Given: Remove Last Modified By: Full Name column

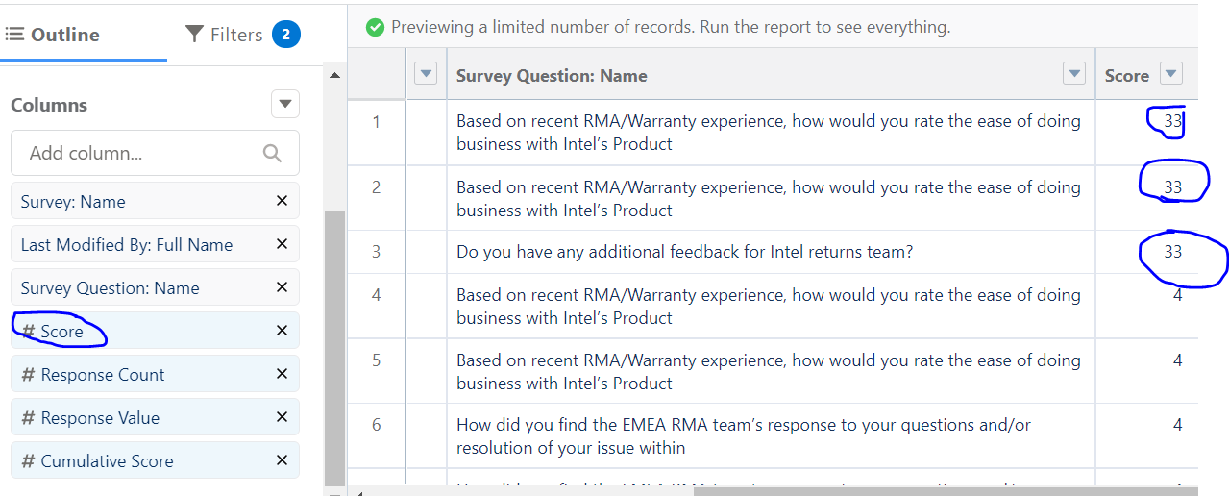Looking at the screenshot, I should coord(282,244).
